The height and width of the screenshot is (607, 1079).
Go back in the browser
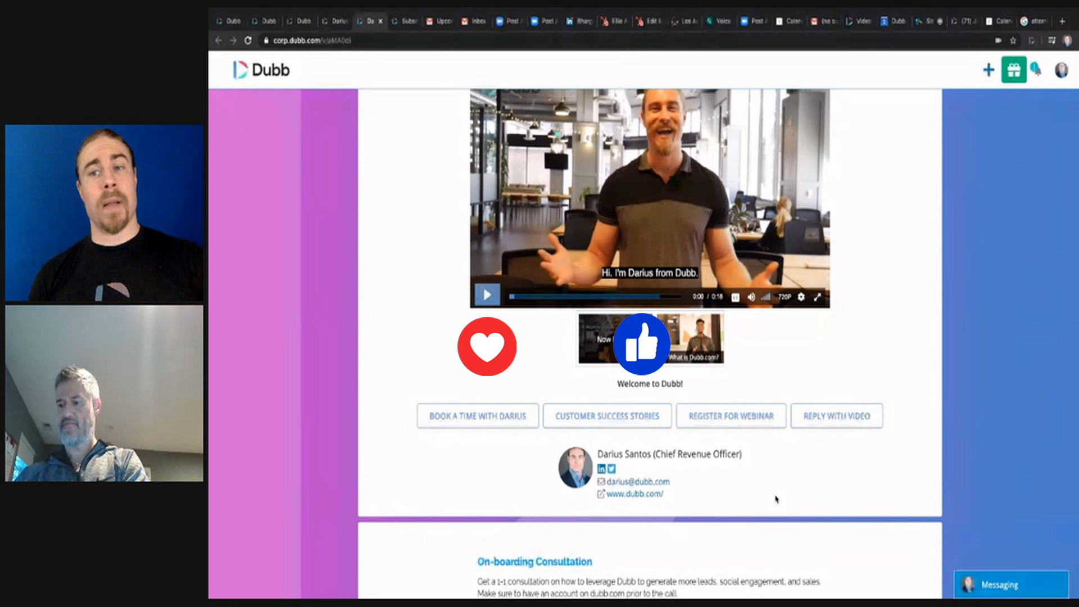click(219, 40)
